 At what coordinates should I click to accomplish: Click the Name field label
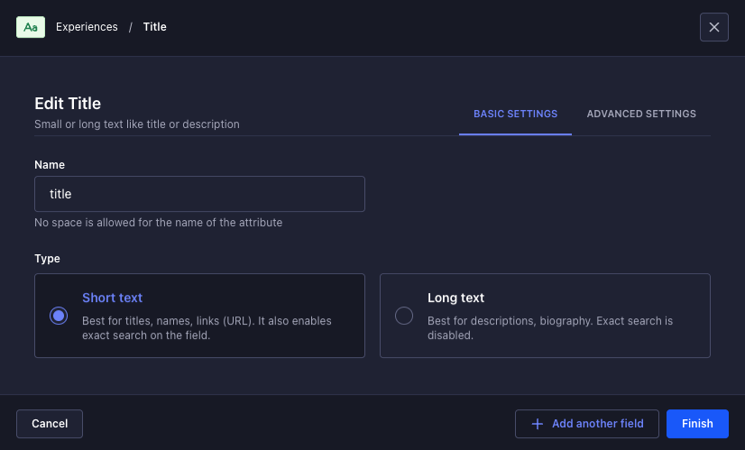click(x=50, y=165)
